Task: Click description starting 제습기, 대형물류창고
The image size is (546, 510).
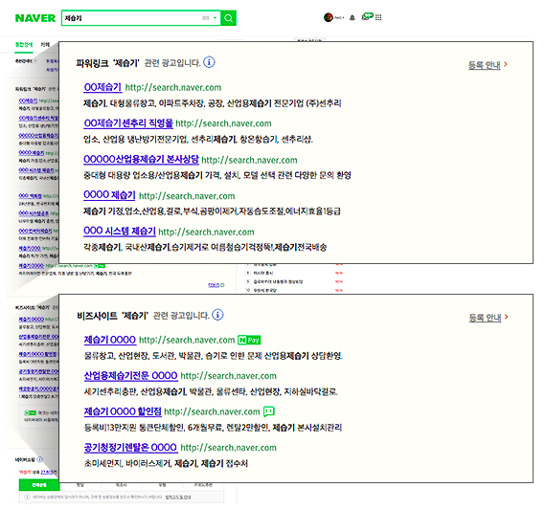Action: click(x=212, y=103)
